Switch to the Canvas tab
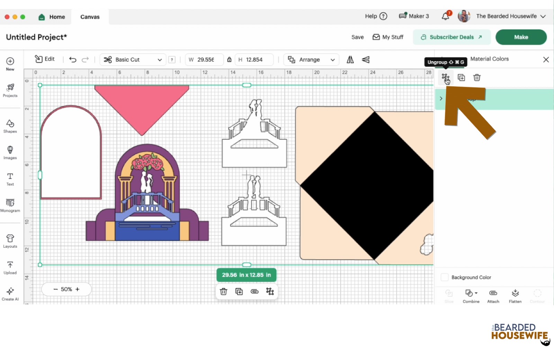 point(89,17)
